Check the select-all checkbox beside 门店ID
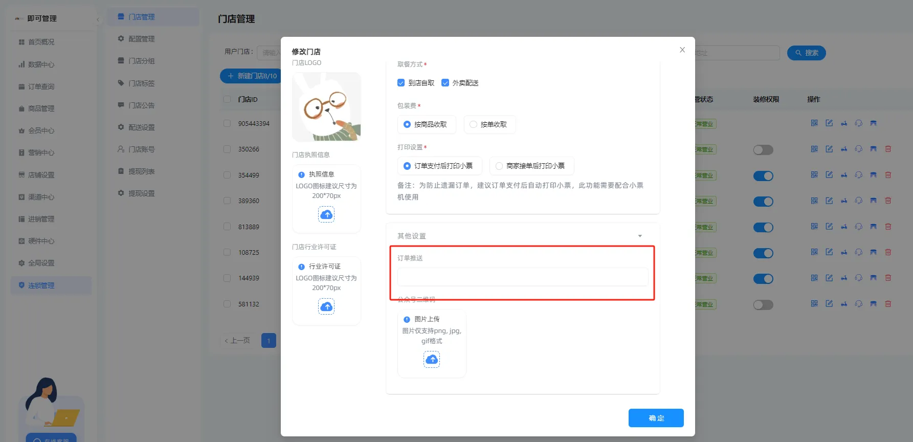Screen dimensions: 913x442 click(227, 99)
